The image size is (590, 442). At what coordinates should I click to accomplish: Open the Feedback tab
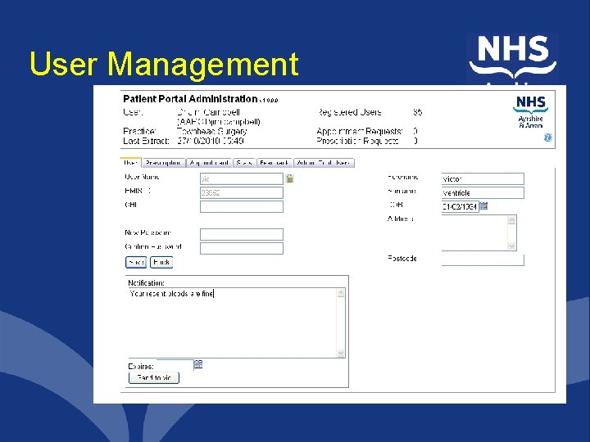[x=275, y=163]
